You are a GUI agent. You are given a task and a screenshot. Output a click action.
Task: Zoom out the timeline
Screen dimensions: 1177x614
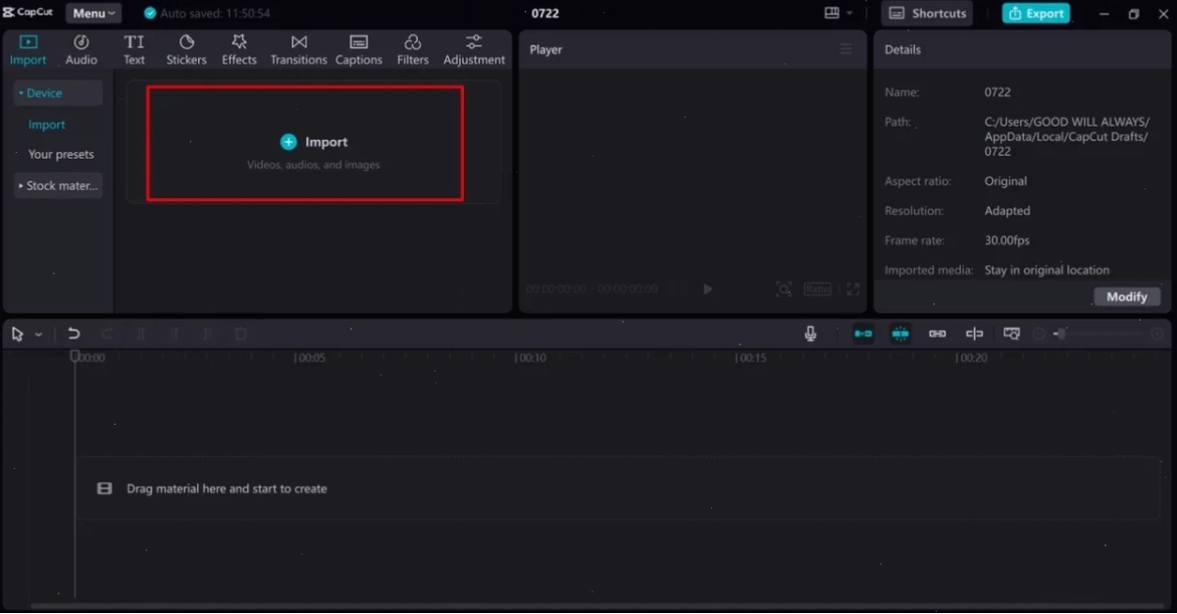[1039, 333]
